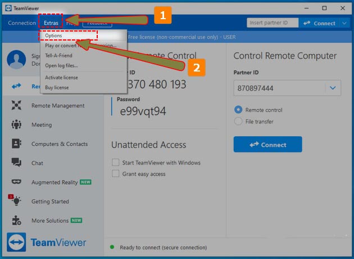The image size is (354, 259).
Task: Click the Remote Control arrows icon
Action: [x=16, y=86]
